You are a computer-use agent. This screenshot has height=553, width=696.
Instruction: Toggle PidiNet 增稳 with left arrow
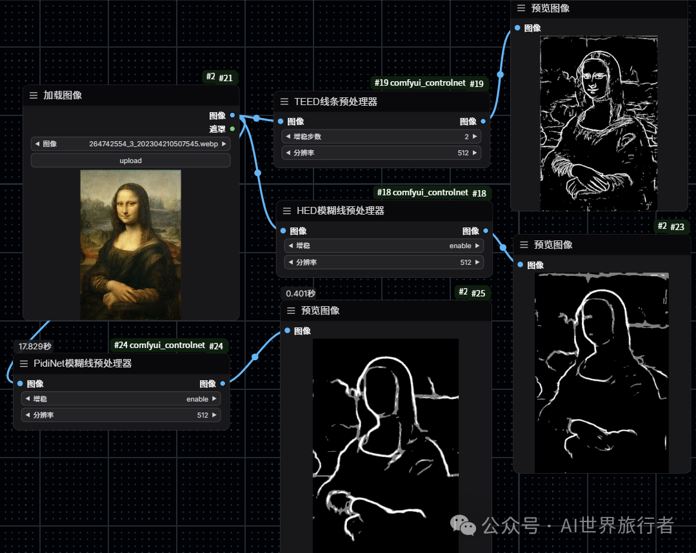click(x=28, y=399)
